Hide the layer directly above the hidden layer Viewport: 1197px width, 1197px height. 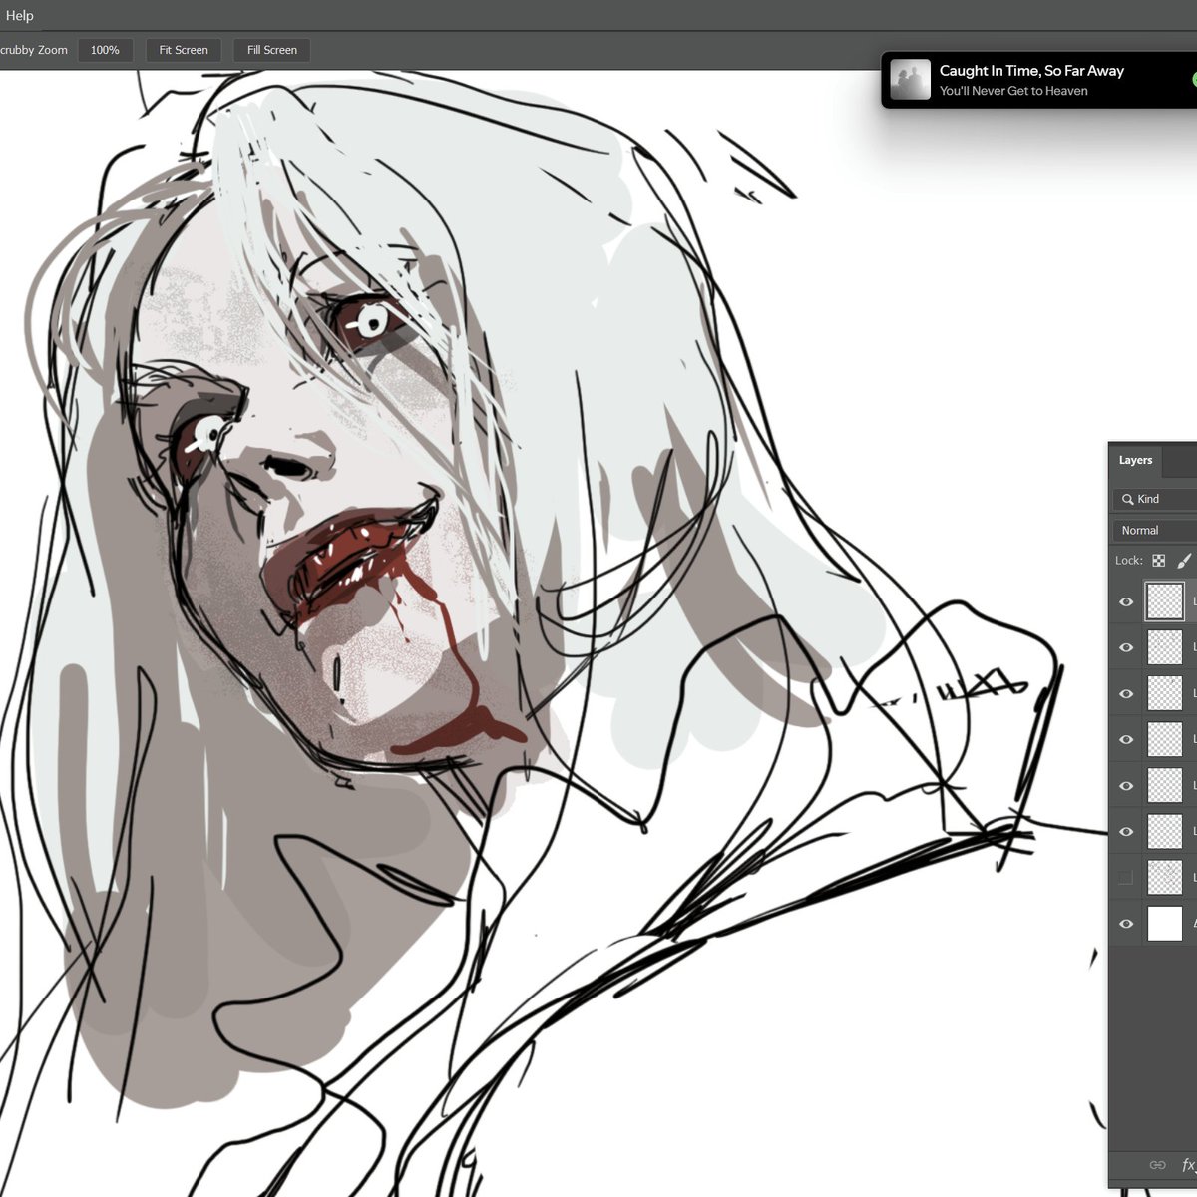1126,832
